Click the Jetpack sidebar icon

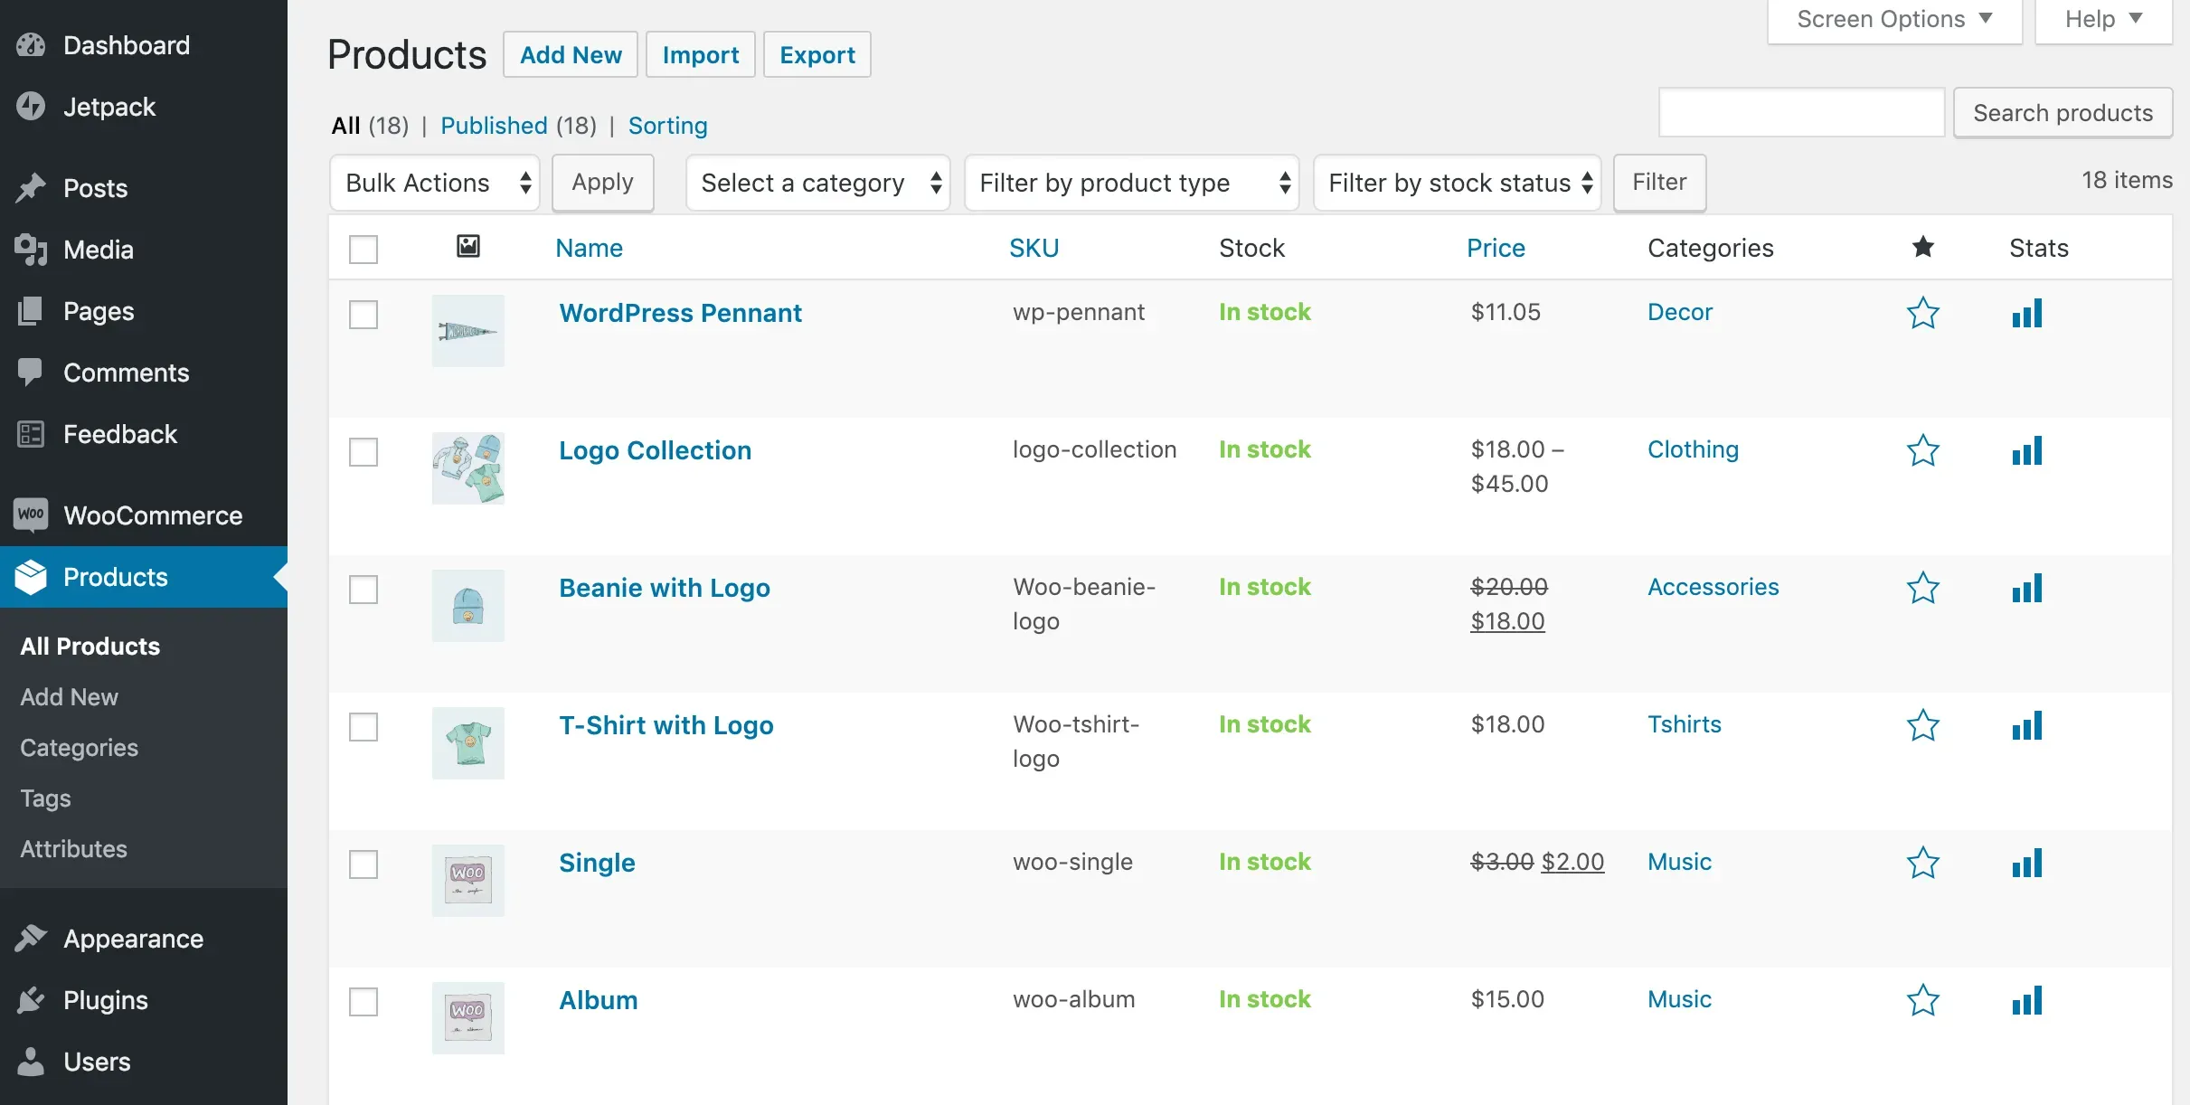(31, 107)
